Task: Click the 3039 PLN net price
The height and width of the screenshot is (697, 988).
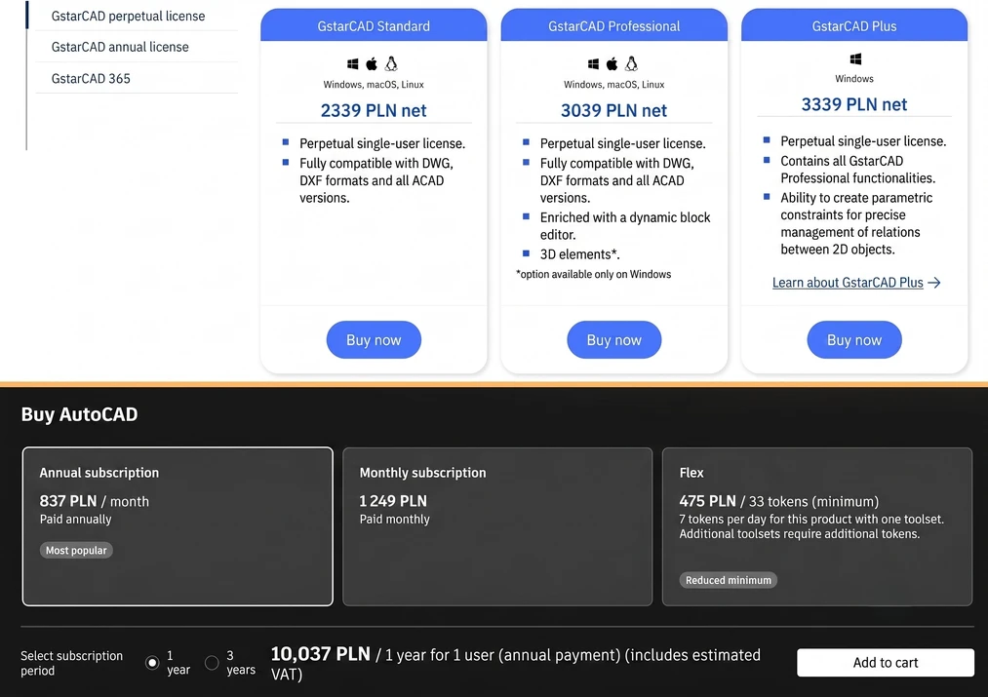Action: click(614, 110)
